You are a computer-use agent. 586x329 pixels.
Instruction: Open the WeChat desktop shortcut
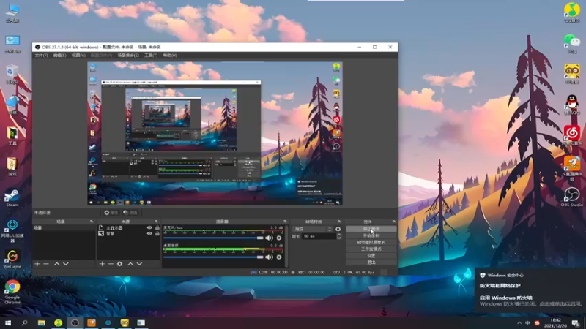click(572, 43)
